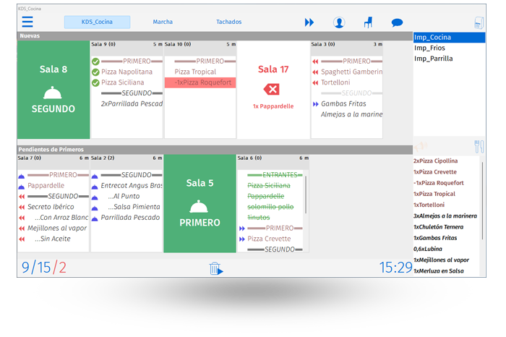Viewport: 506px width, 337px height.
Task: Click the printer icon in the top-right corner
Action: 479,23
